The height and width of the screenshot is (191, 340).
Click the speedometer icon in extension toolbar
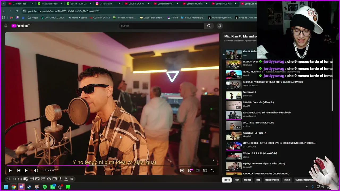[x=49, y=179]
